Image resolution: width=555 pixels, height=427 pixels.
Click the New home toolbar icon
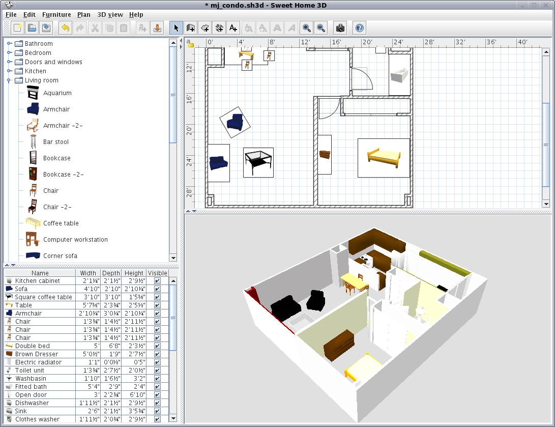pos(17,28)
